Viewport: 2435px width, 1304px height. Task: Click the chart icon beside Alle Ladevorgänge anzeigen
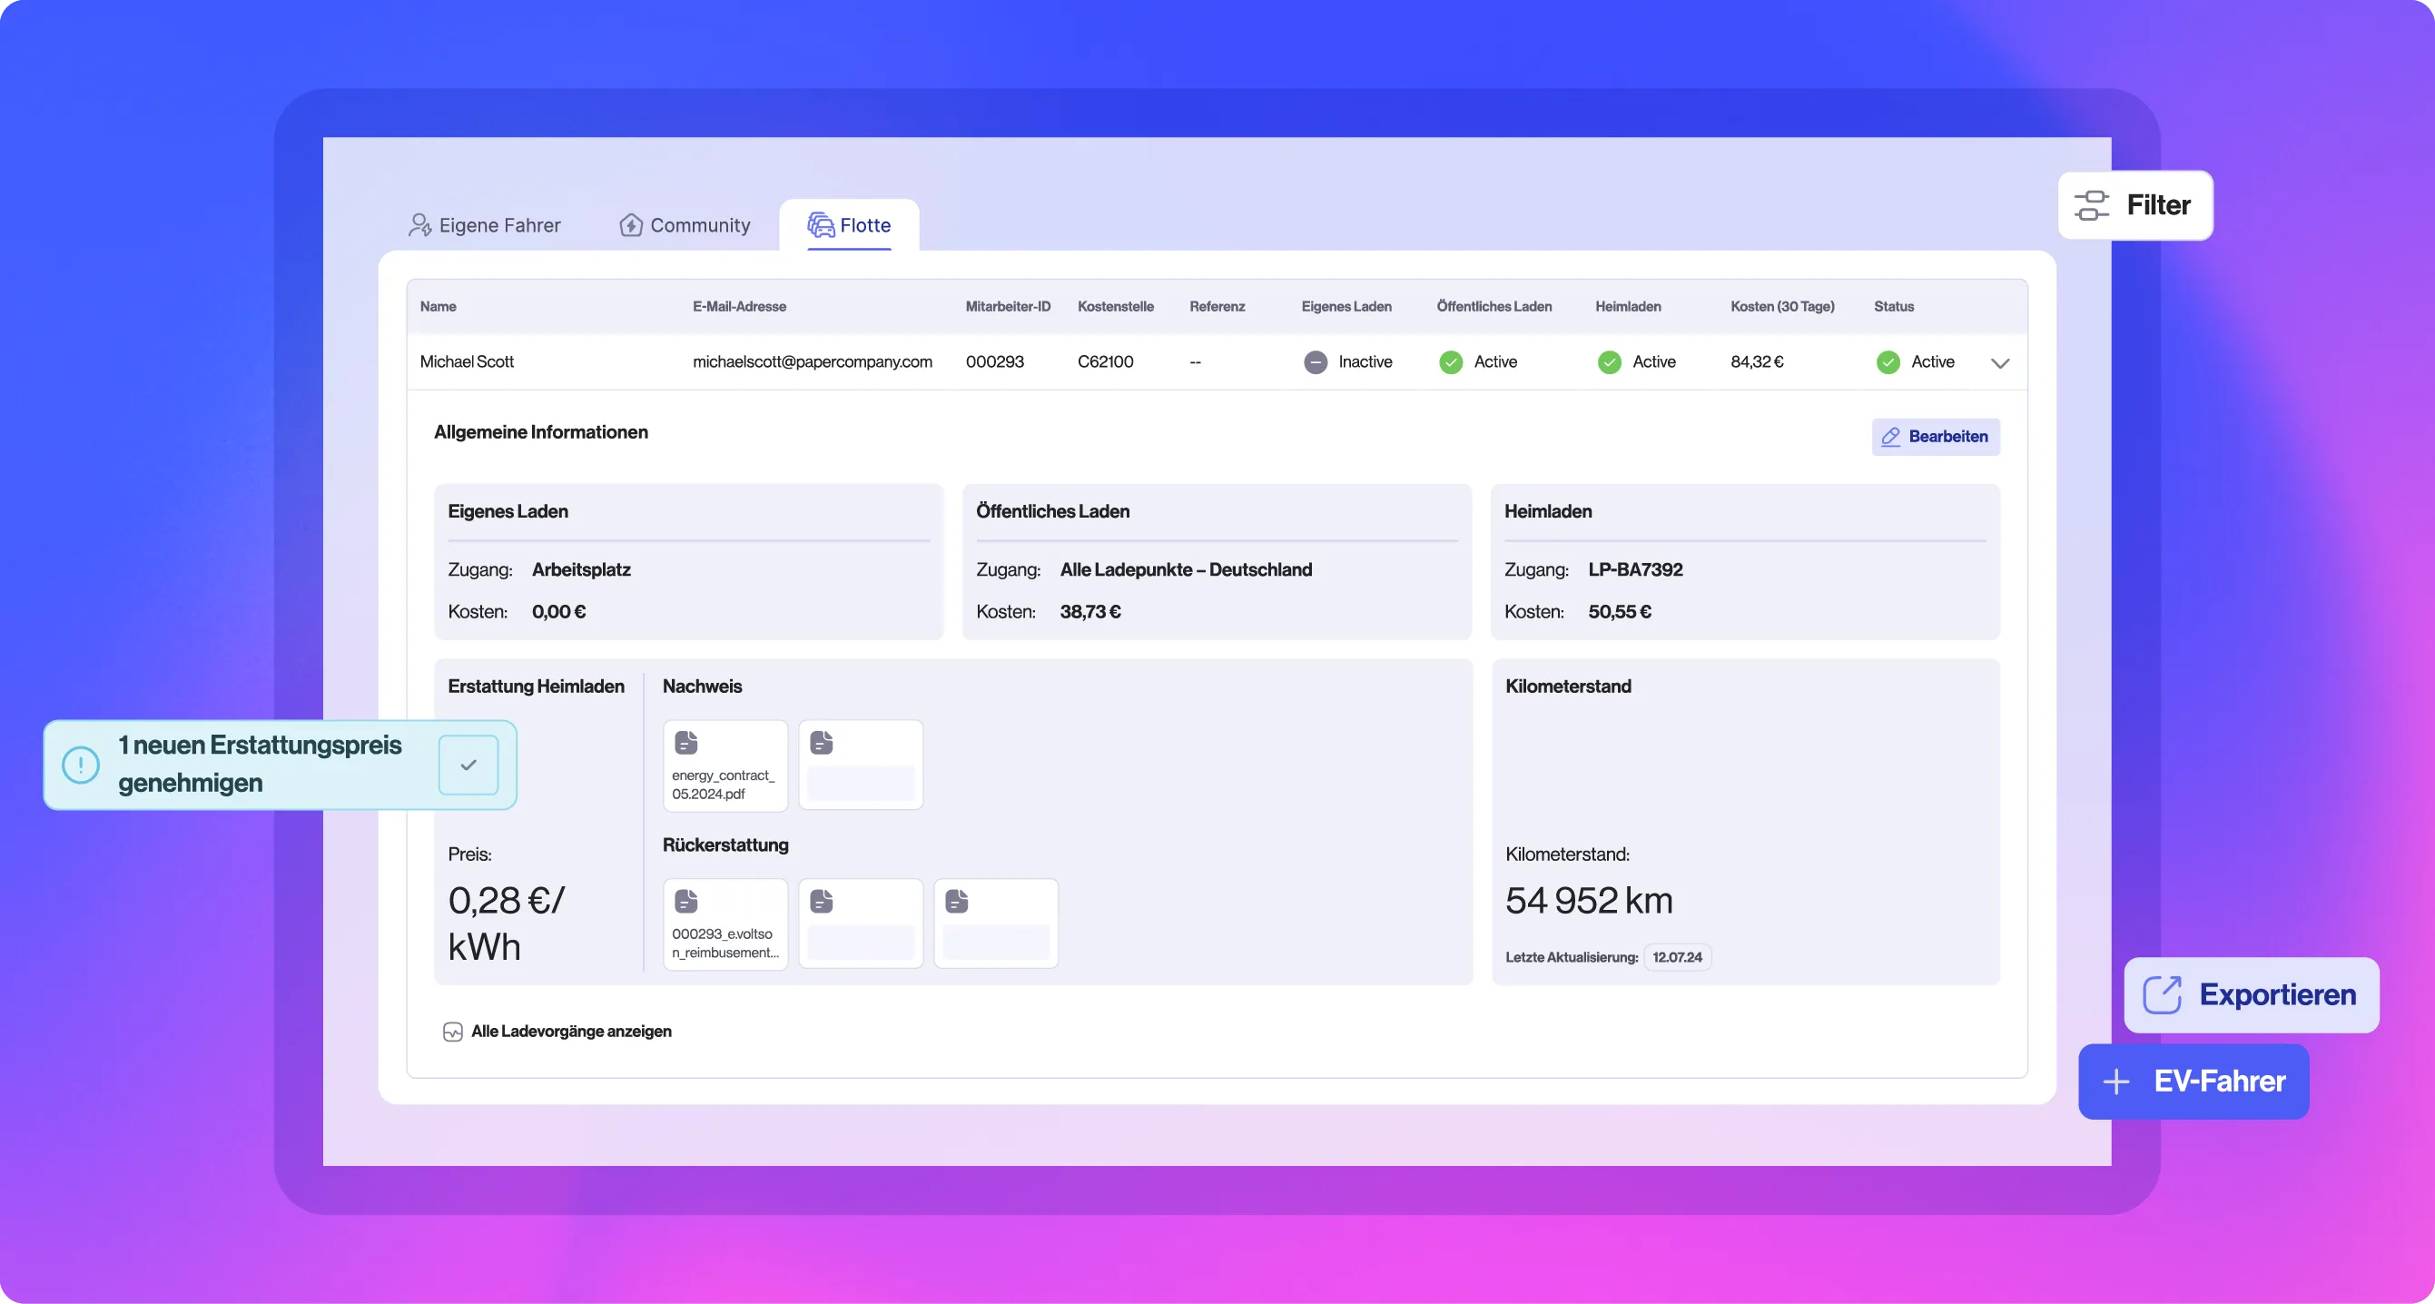(x=453, y=1032)
